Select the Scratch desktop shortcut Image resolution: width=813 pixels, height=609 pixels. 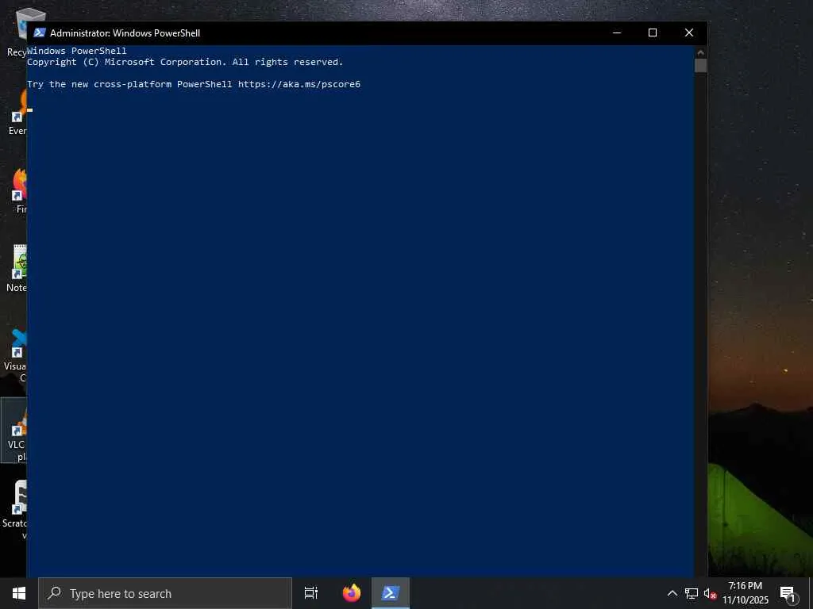click(14, 510)
